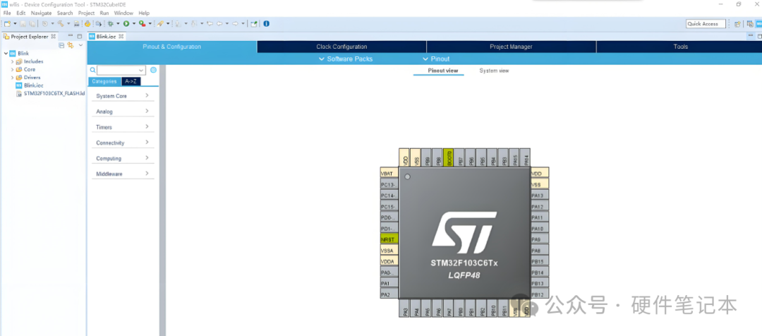Click the Save toolbar icon
The height and width of the screenshot is (336, 762).
click(x=23, y=23)
